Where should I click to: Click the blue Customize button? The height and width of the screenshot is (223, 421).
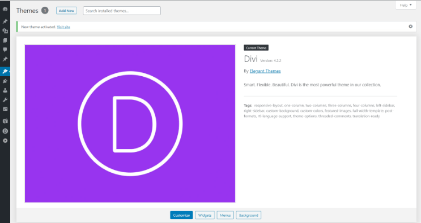(x=181, y=215)
